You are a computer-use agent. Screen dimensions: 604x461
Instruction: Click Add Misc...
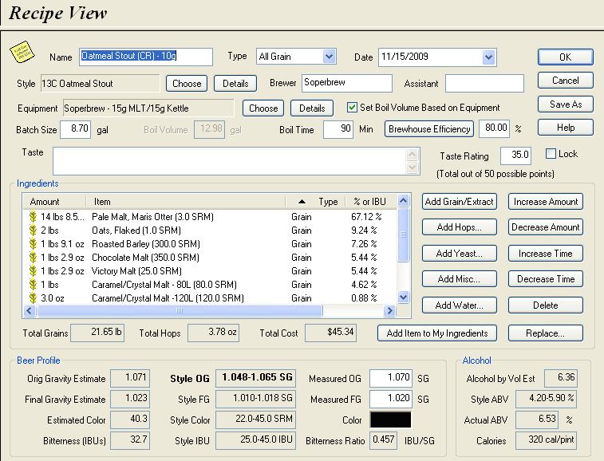tap(459, 279)
